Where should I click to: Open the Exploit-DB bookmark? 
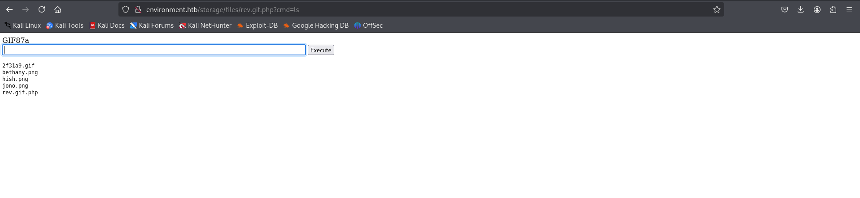point(258,25)
